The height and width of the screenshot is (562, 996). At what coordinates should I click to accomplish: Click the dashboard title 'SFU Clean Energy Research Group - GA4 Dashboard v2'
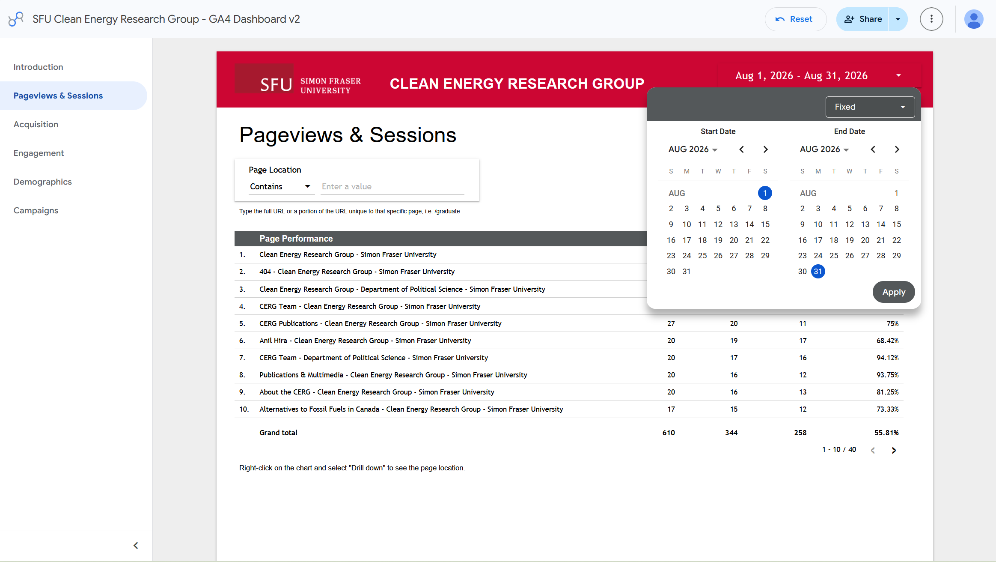pyautogui.click(x=166, y=19)
